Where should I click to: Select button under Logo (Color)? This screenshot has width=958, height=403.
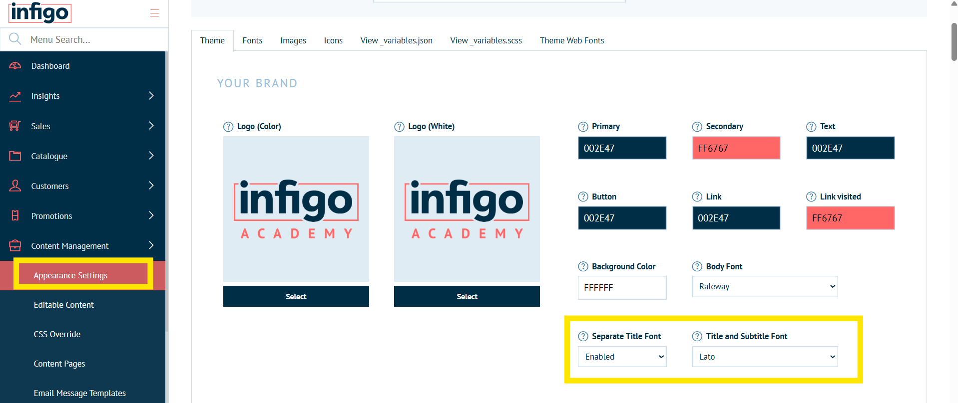pyautogui.click(x=296, y=296)
